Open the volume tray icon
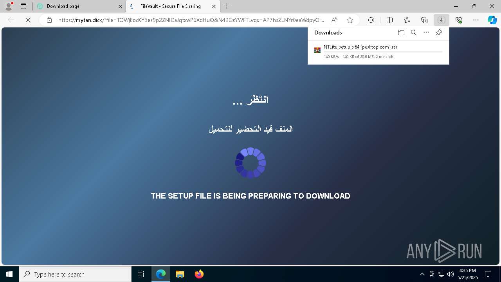This screenshot has height=282, width=501. (450, 274)
